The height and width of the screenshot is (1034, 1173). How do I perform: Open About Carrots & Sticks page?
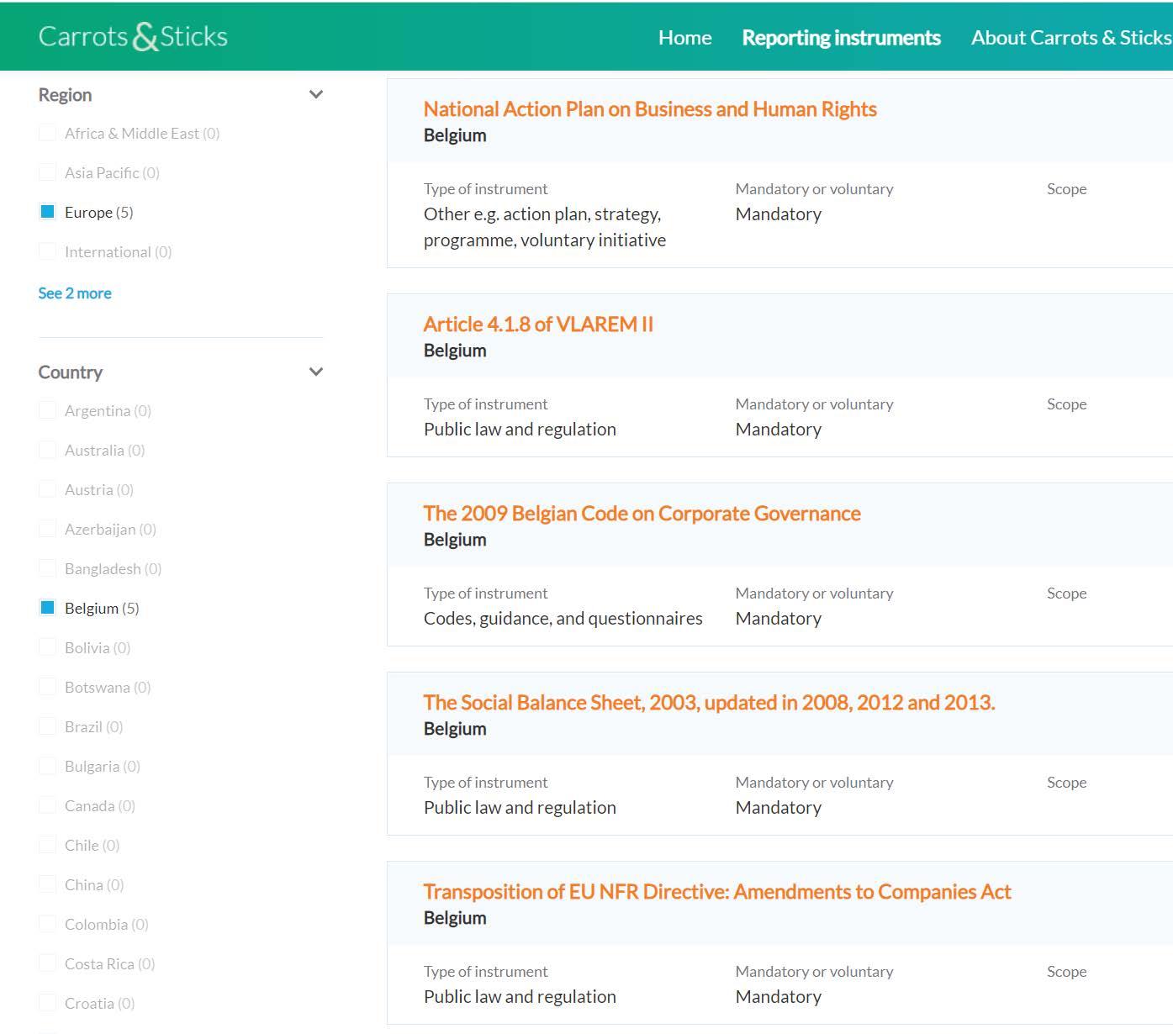1070,38
